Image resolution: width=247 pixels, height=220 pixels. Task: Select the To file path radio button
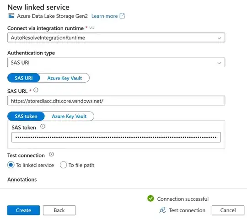coord(63,165)
